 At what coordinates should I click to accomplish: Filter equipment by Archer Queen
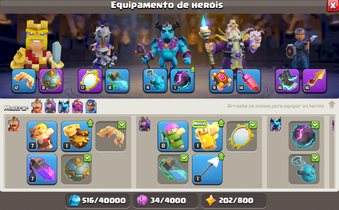pos(50,106)
